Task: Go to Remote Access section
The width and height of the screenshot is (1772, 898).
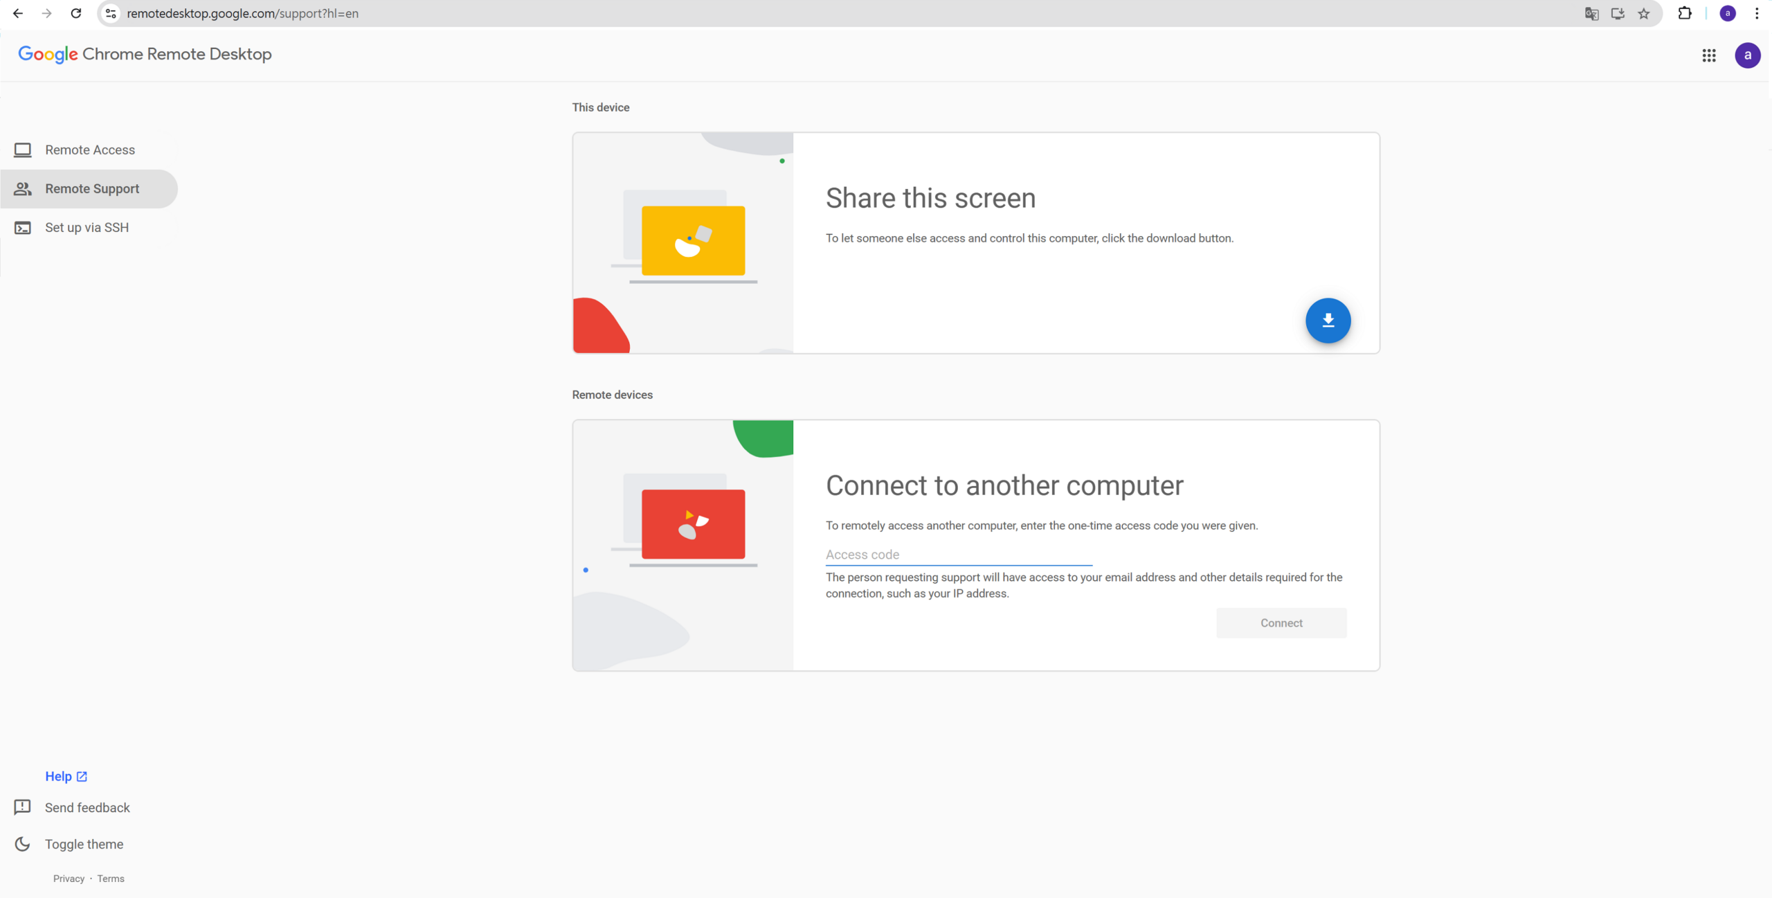Action: (89, 150)
